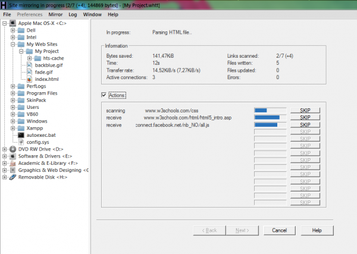The height and width of the screenshot is (254, 357).
Task: Open the Mirror menu
Action: [x=55, y=14]
